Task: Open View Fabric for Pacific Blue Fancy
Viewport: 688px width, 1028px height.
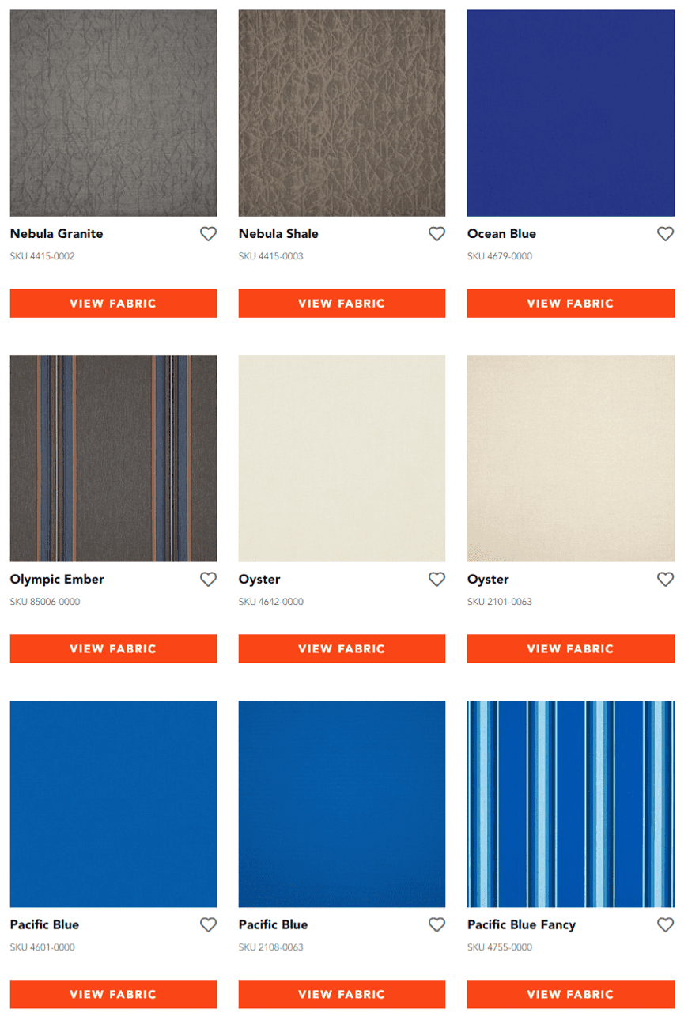Action: pyautogui.click(x=571, y=995)
